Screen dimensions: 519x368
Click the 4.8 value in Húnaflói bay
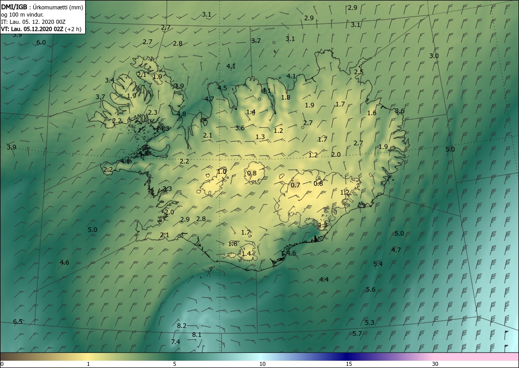(x=181, y=114)
